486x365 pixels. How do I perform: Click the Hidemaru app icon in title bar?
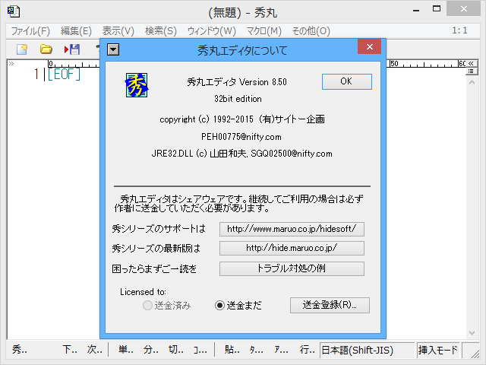tap(14, 11)
